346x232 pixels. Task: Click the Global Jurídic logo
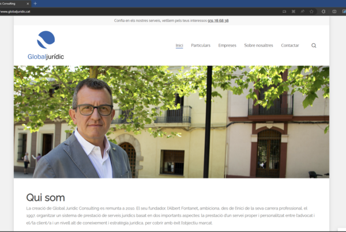pos(46,40)
